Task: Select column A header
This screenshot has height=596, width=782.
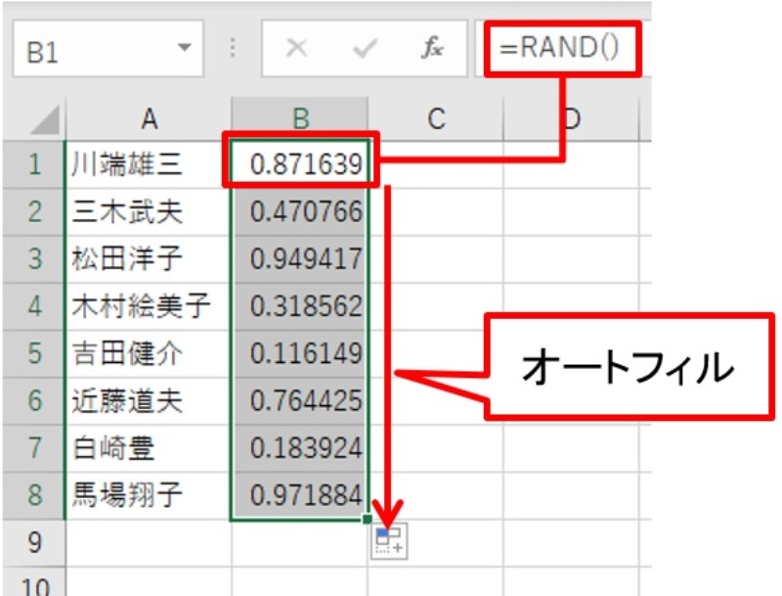Action: click(149, 119)
